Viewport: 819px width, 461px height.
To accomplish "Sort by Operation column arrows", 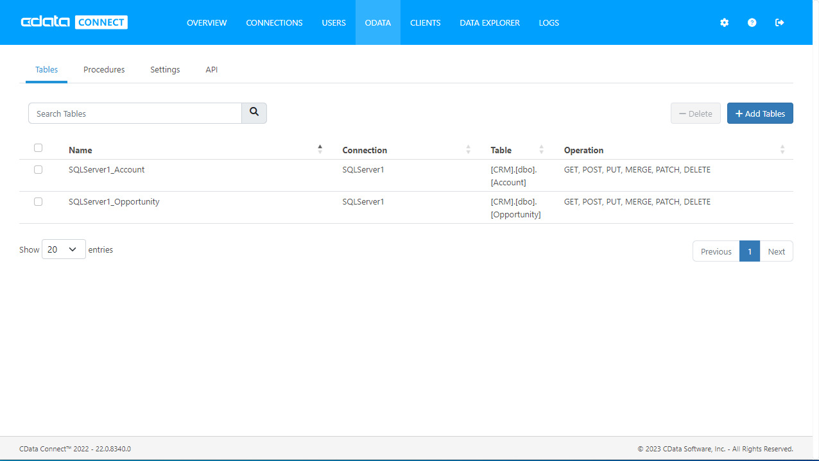I will pos(782,149).
